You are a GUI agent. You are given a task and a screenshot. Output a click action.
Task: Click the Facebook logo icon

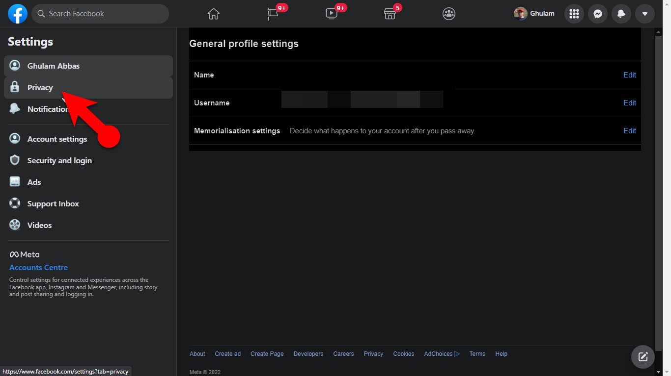(17, 14)
